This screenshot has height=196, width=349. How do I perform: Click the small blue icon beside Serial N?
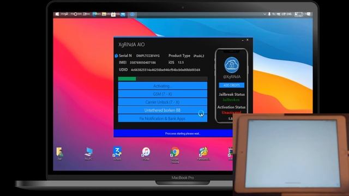click(x=116, y=56)
